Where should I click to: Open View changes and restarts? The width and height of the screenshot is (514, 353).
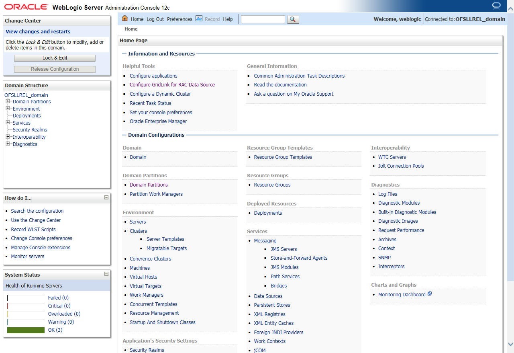coord(38,32)
